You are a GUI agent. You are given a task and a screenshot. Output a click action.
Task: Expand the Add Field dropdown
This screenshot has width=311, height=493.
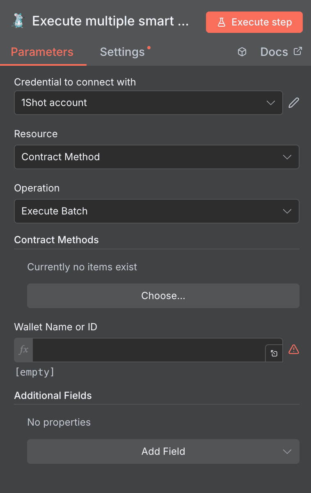tap(163, 452)
